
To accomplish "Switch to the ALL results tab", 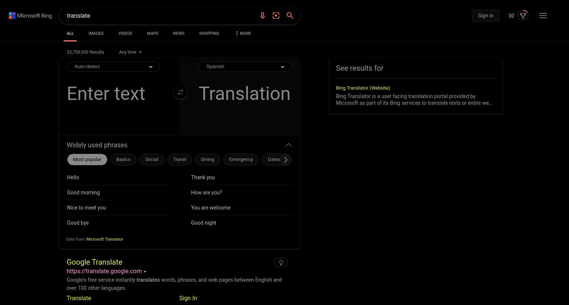I will point(70,33).
